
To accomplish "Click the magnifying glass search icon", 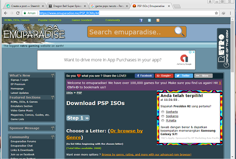I will [x=179, y=32].
